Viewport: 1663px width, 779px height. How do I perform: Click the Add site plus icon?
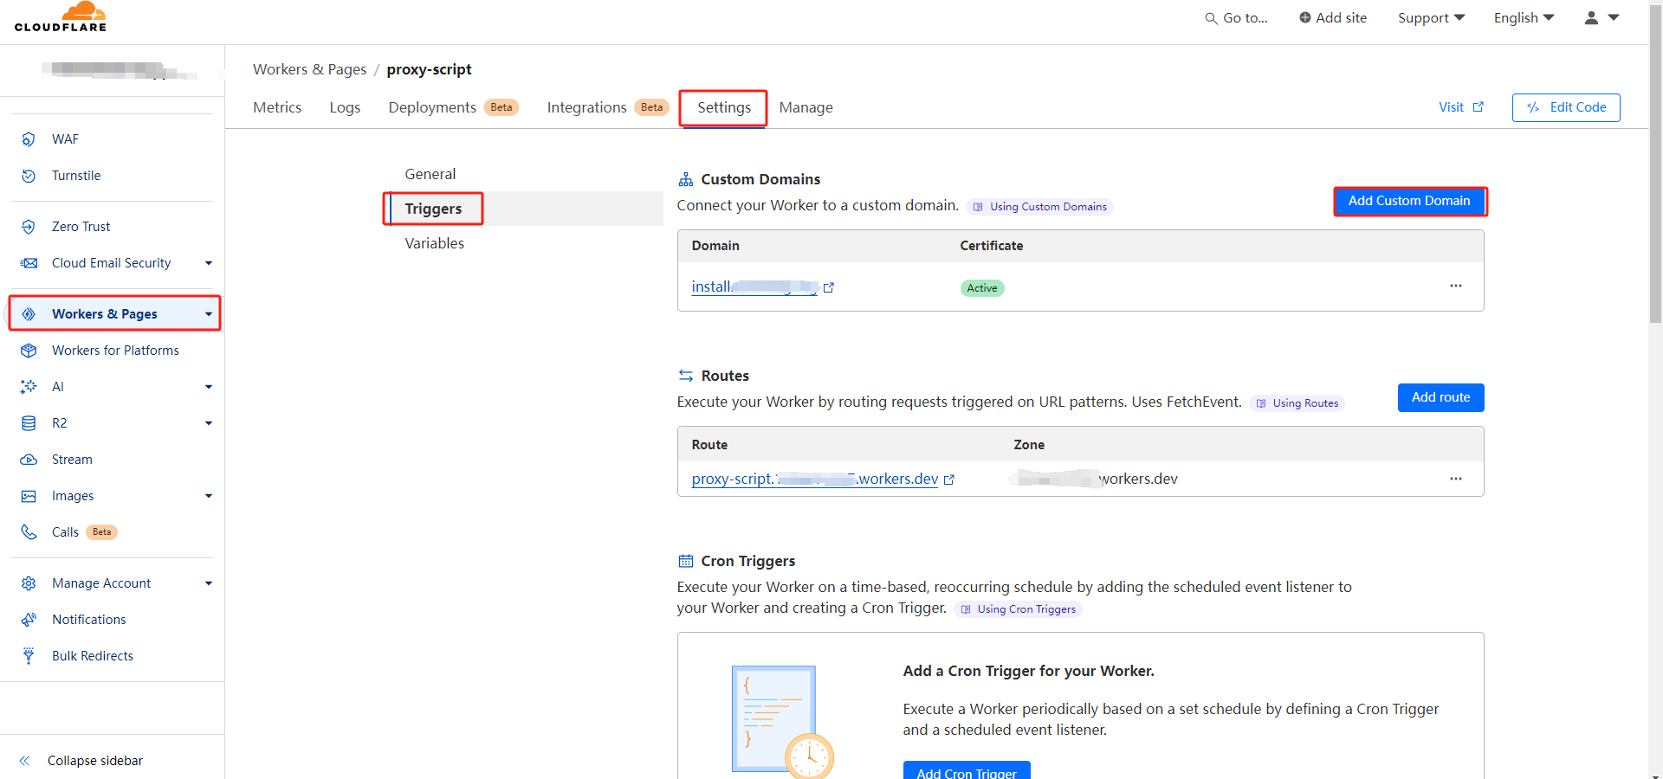tap(1304, 17)
